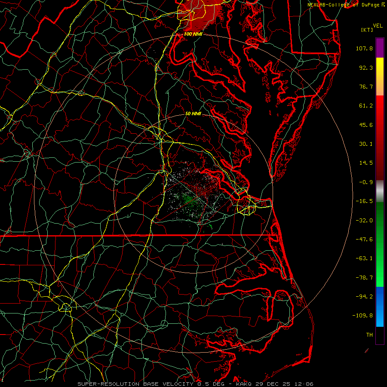Viewport: 387px width, 387px height.
Task: Click the [KT] units label
Action: point(367,30)
